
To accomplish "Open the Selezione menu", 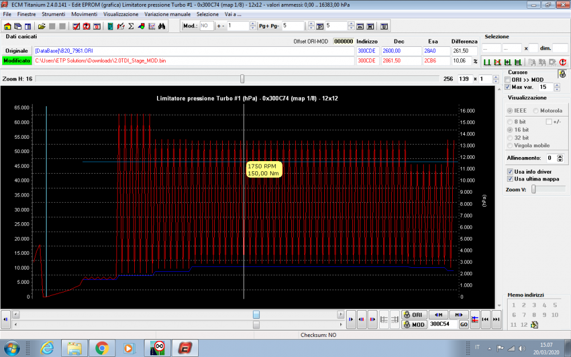I will click(x=208, y=14).
